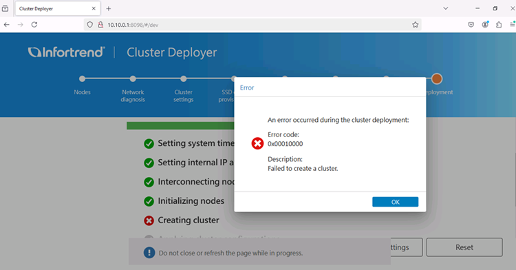Restore down the browser window
This screenshot has width=516, height=270.
495,8
